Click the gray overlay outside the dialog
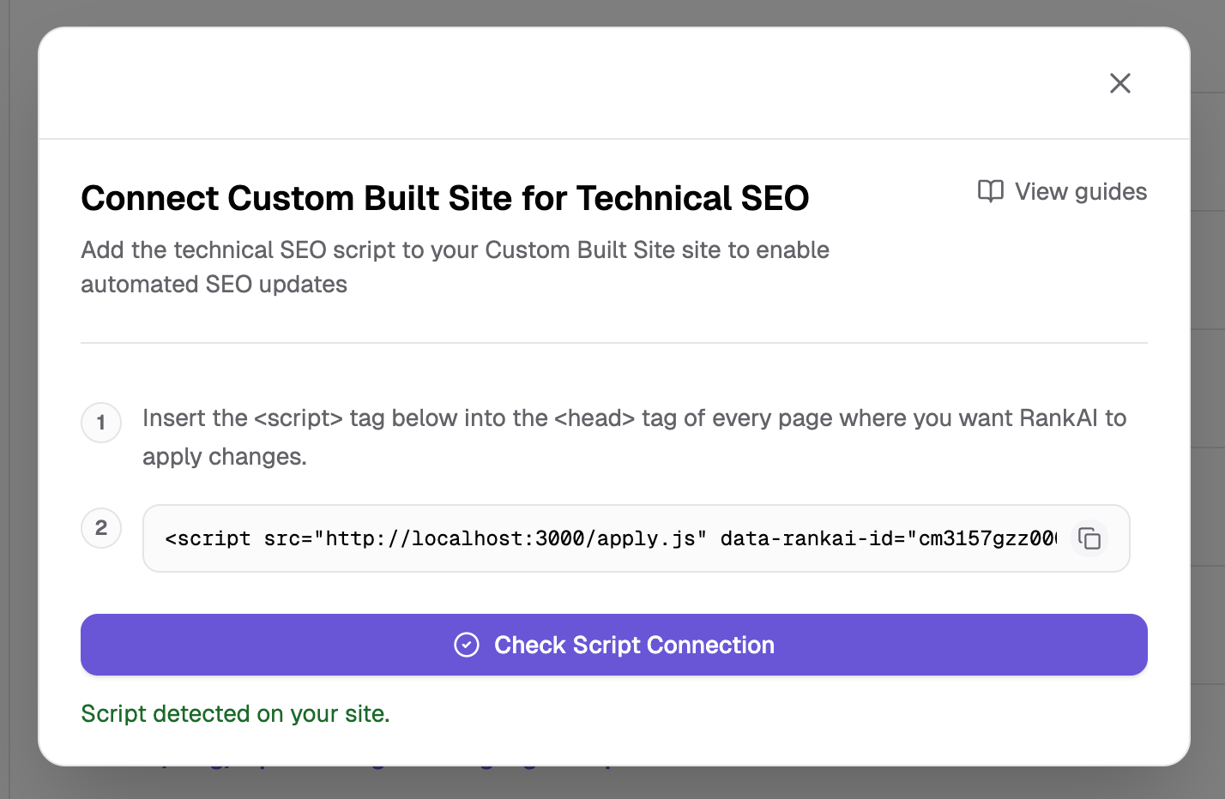Viewport: 1225px width, 799px height. coord(17,399)
